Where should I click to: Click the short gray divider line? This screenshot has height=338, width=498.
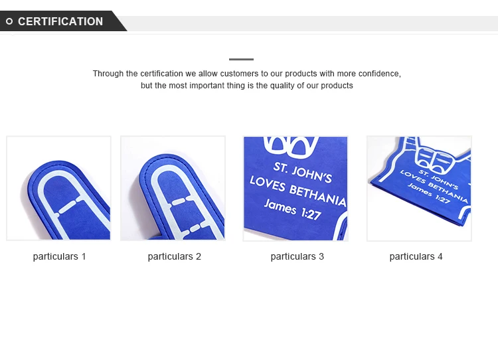[x=241, y=59]
